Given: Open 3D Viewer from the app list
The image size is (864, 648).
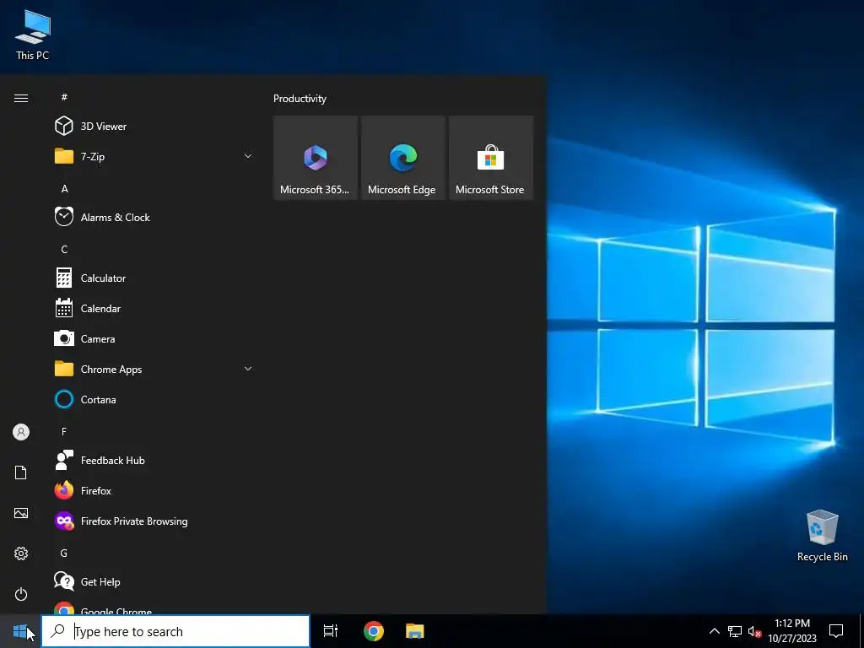Looking at the screenshot, I should coord(154,127).
